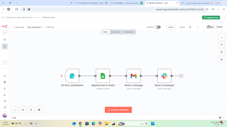
Task: Open the Chrome extensions puzzle icon
Action: point(17,9)
